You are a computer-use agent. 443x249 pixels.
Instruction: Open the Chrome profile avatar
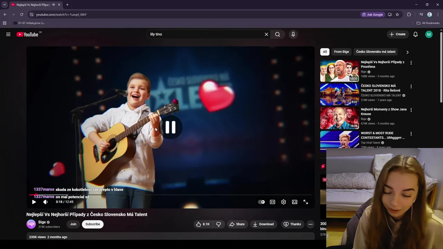click(x=430, y=15)
